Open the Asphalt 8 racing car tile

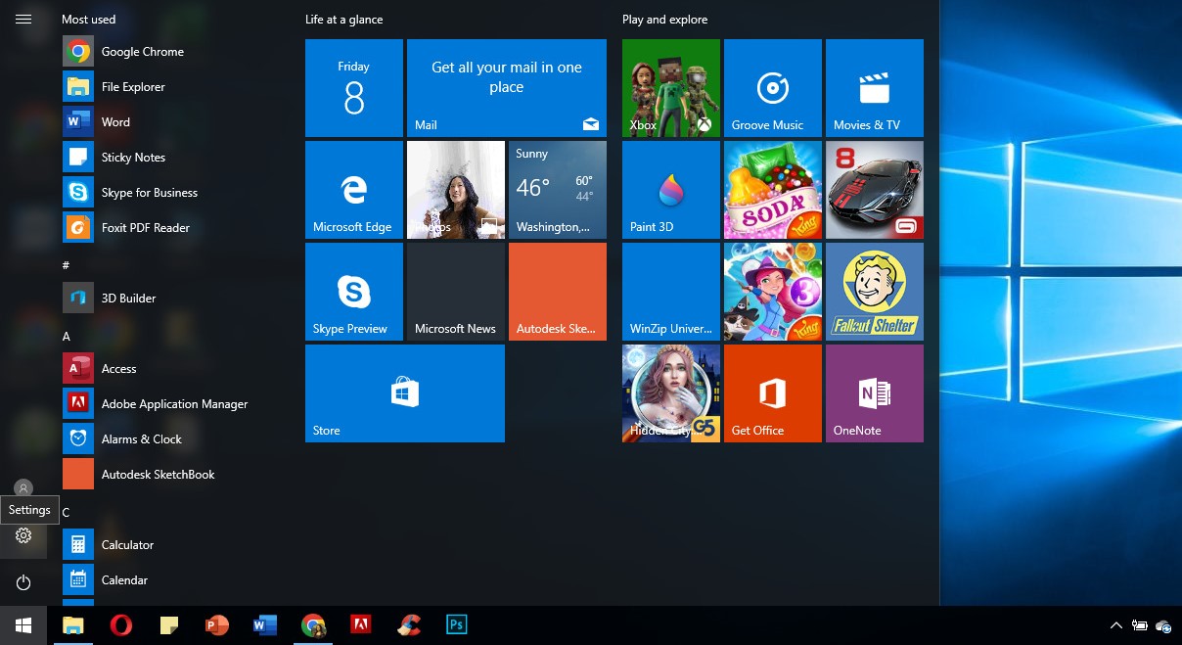click(x=875, y=190)
